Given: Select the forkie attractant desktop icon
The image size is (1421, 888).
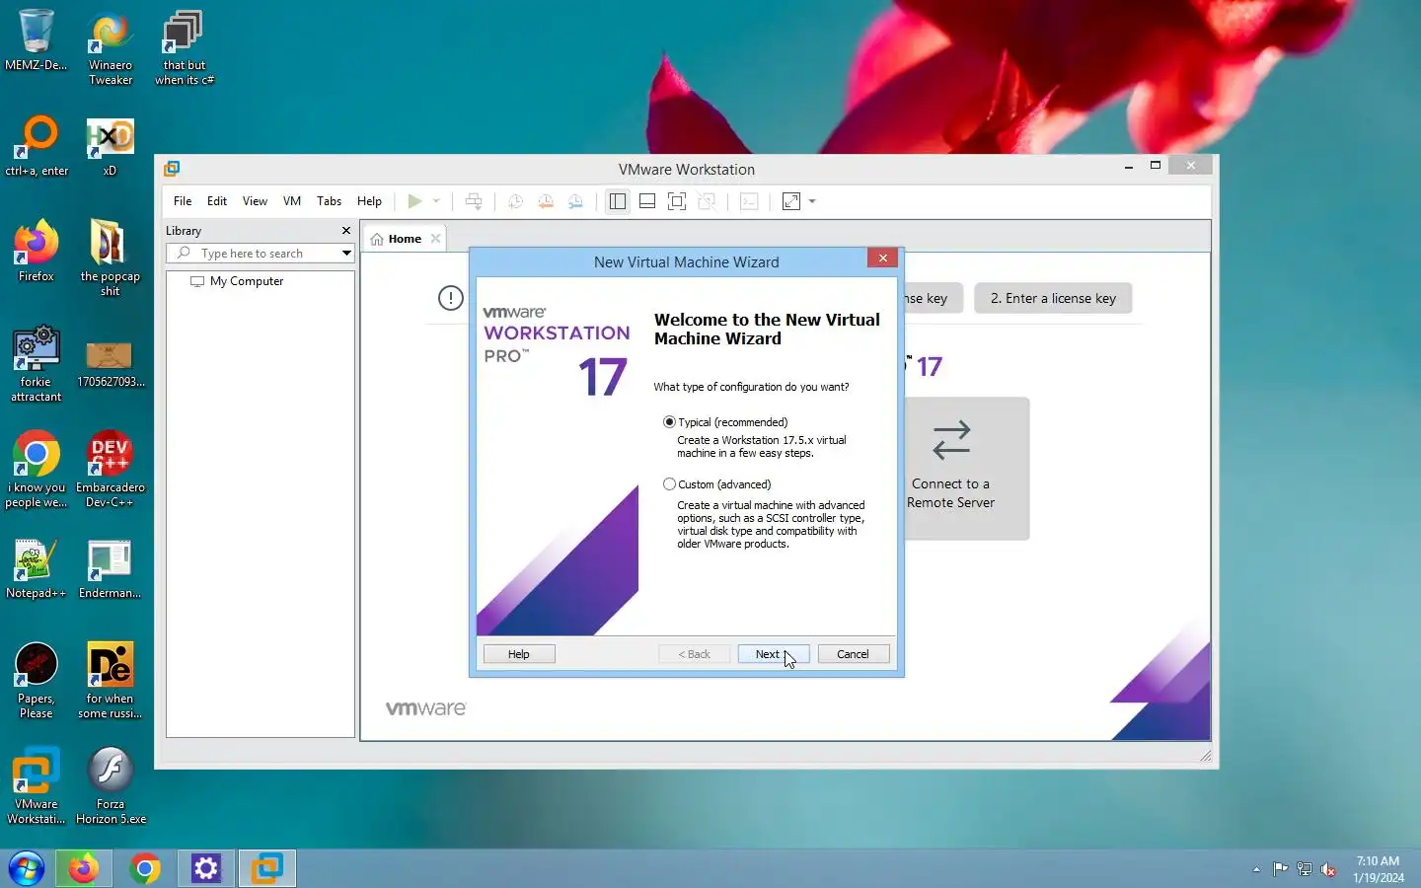Looking at the screenshot, I should tap(37, 364).
